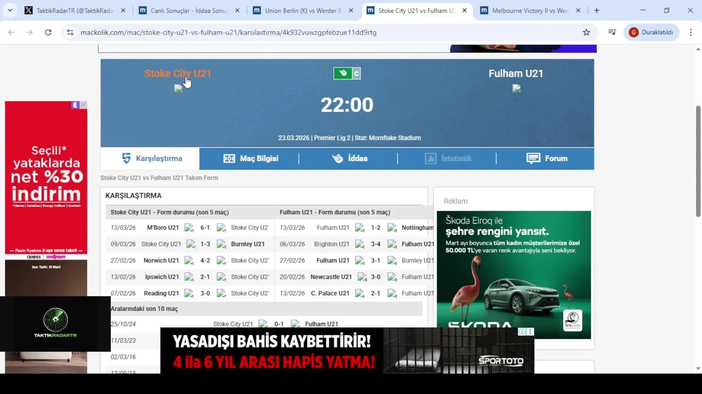This screenshot has width=702, height=394.
Task: Open the 3-0 Reading U21 match score
Action: (205, 293)
